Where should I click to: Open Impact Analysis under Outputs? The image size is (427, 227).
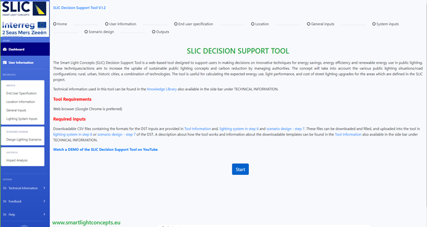click(x=17, y=160)
